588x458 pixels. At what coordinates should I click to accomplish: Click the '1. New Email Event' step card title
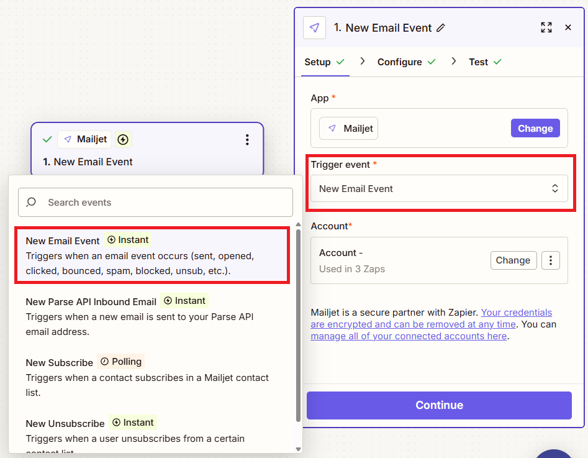[88, 162]
